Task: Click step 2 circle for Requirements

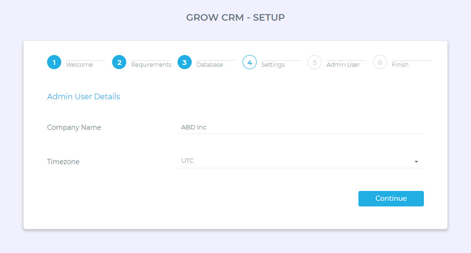Action: (x=119, y=63)
